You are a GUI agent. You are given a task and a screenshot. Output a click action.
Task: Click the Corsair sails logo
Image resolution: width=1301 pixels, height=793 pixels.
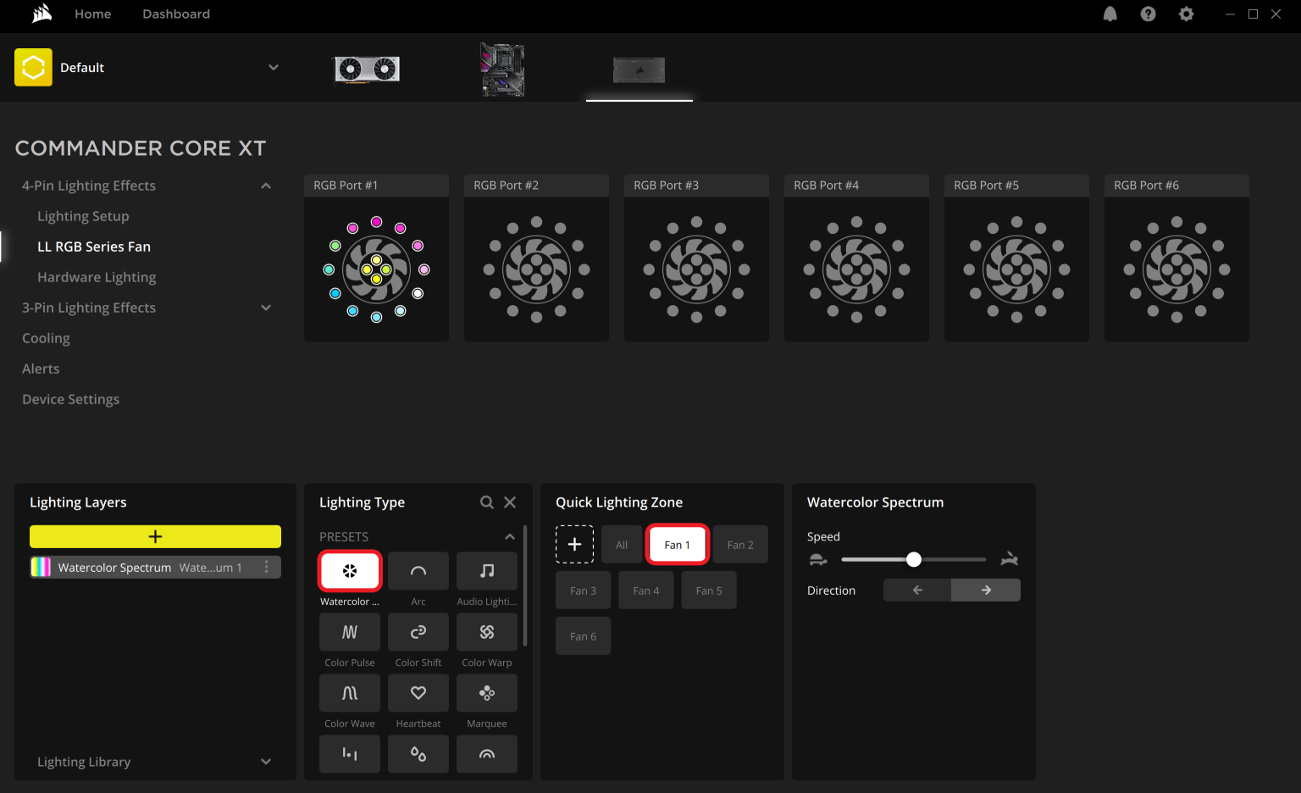(x=42, y=14)
